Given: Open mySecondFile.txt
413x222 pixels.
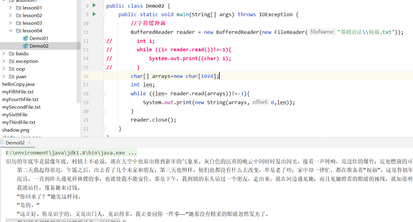Looking at the screenshot, I should click(x=21, y=107).
